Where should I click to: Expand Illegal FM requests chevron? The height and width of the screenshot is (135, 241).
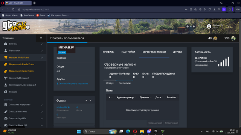[41, 125]
